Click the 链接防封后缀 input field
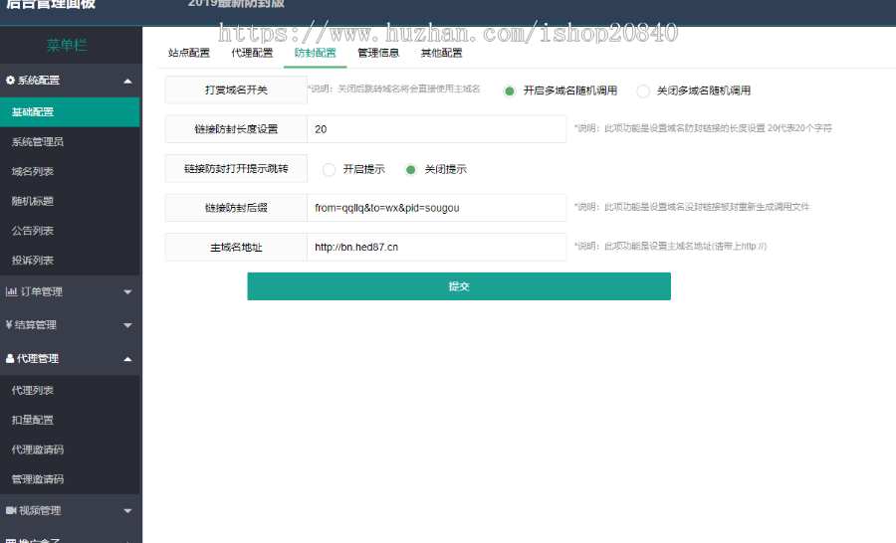This screenshot has height=543, width=896. pyautogui.click(x=437, y=208)
